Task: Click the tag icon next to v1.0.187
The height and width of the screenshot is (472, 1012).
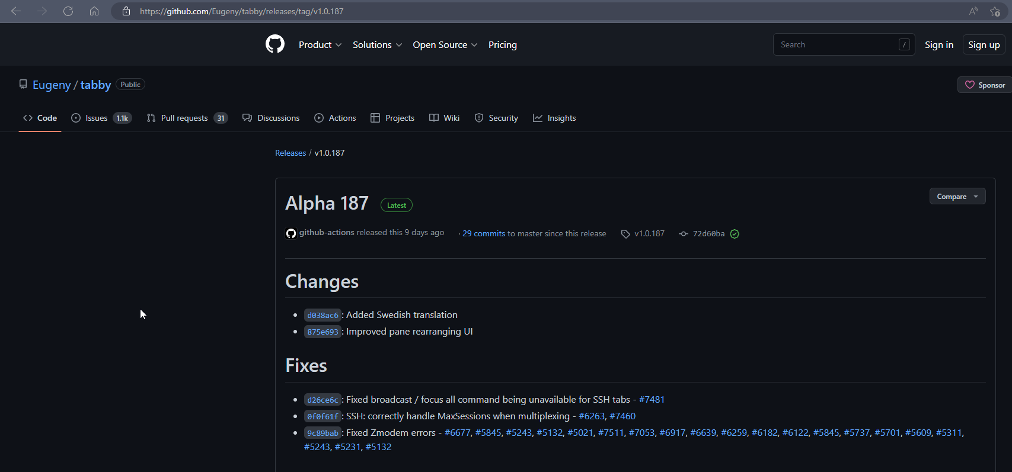Action: [625, 234]
